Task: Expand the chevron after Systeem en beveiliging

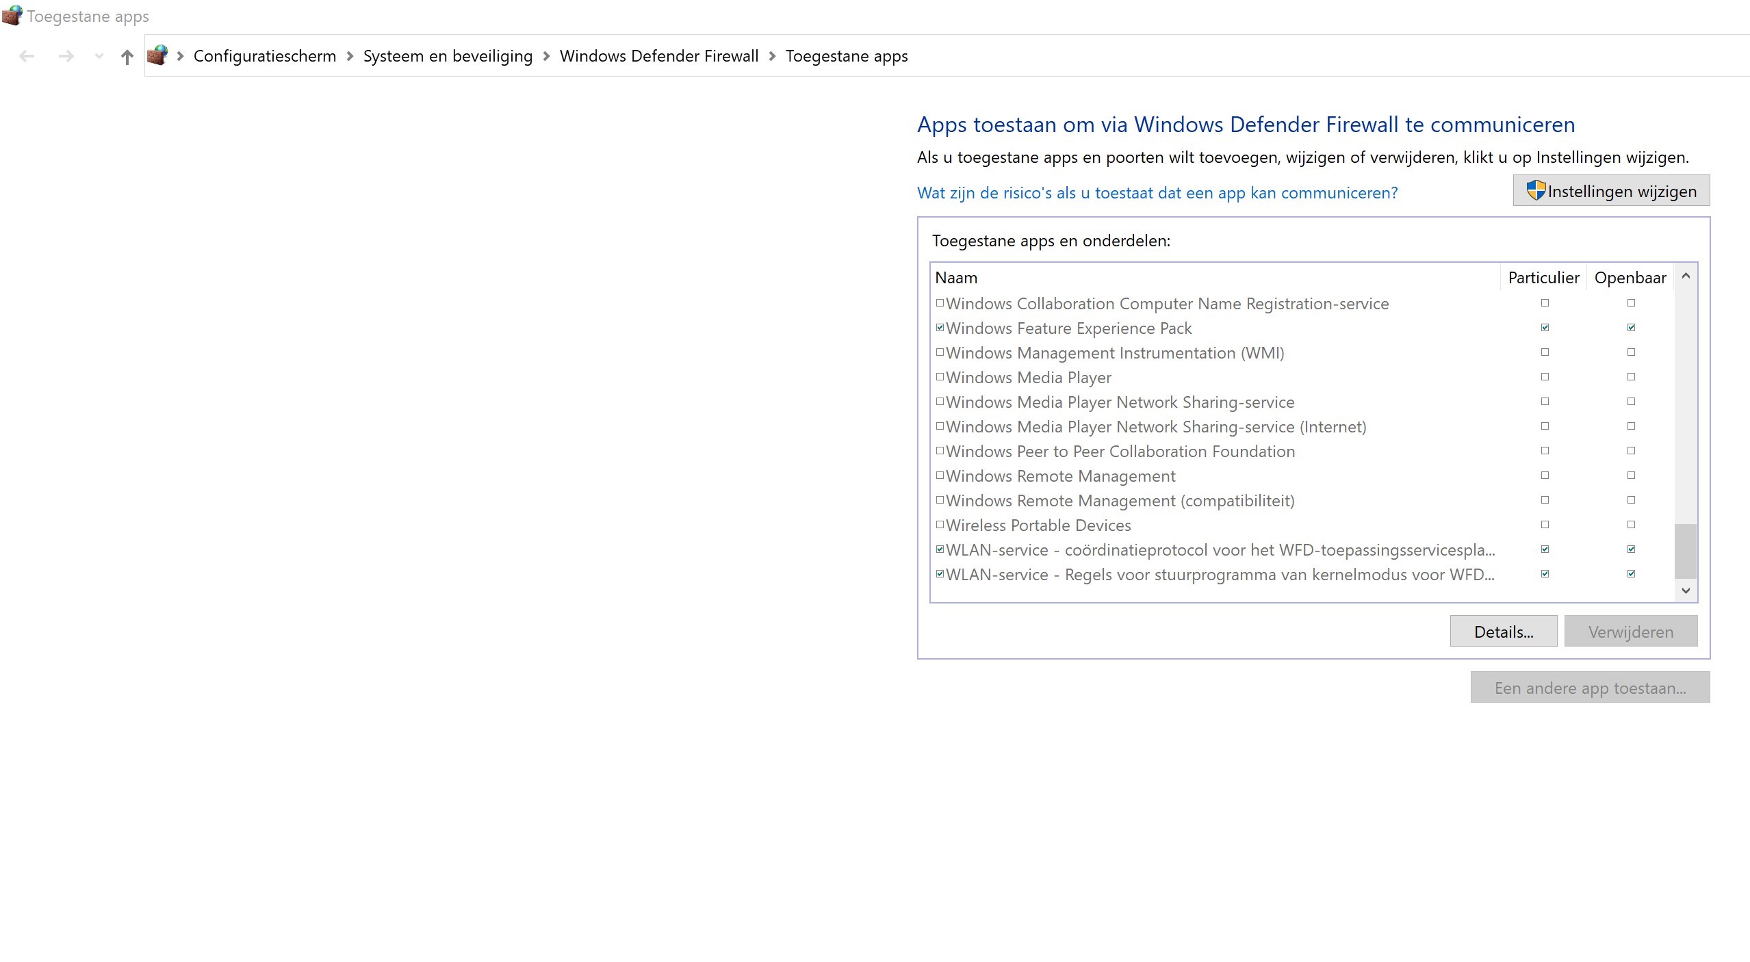Action: tap(546, 56)
